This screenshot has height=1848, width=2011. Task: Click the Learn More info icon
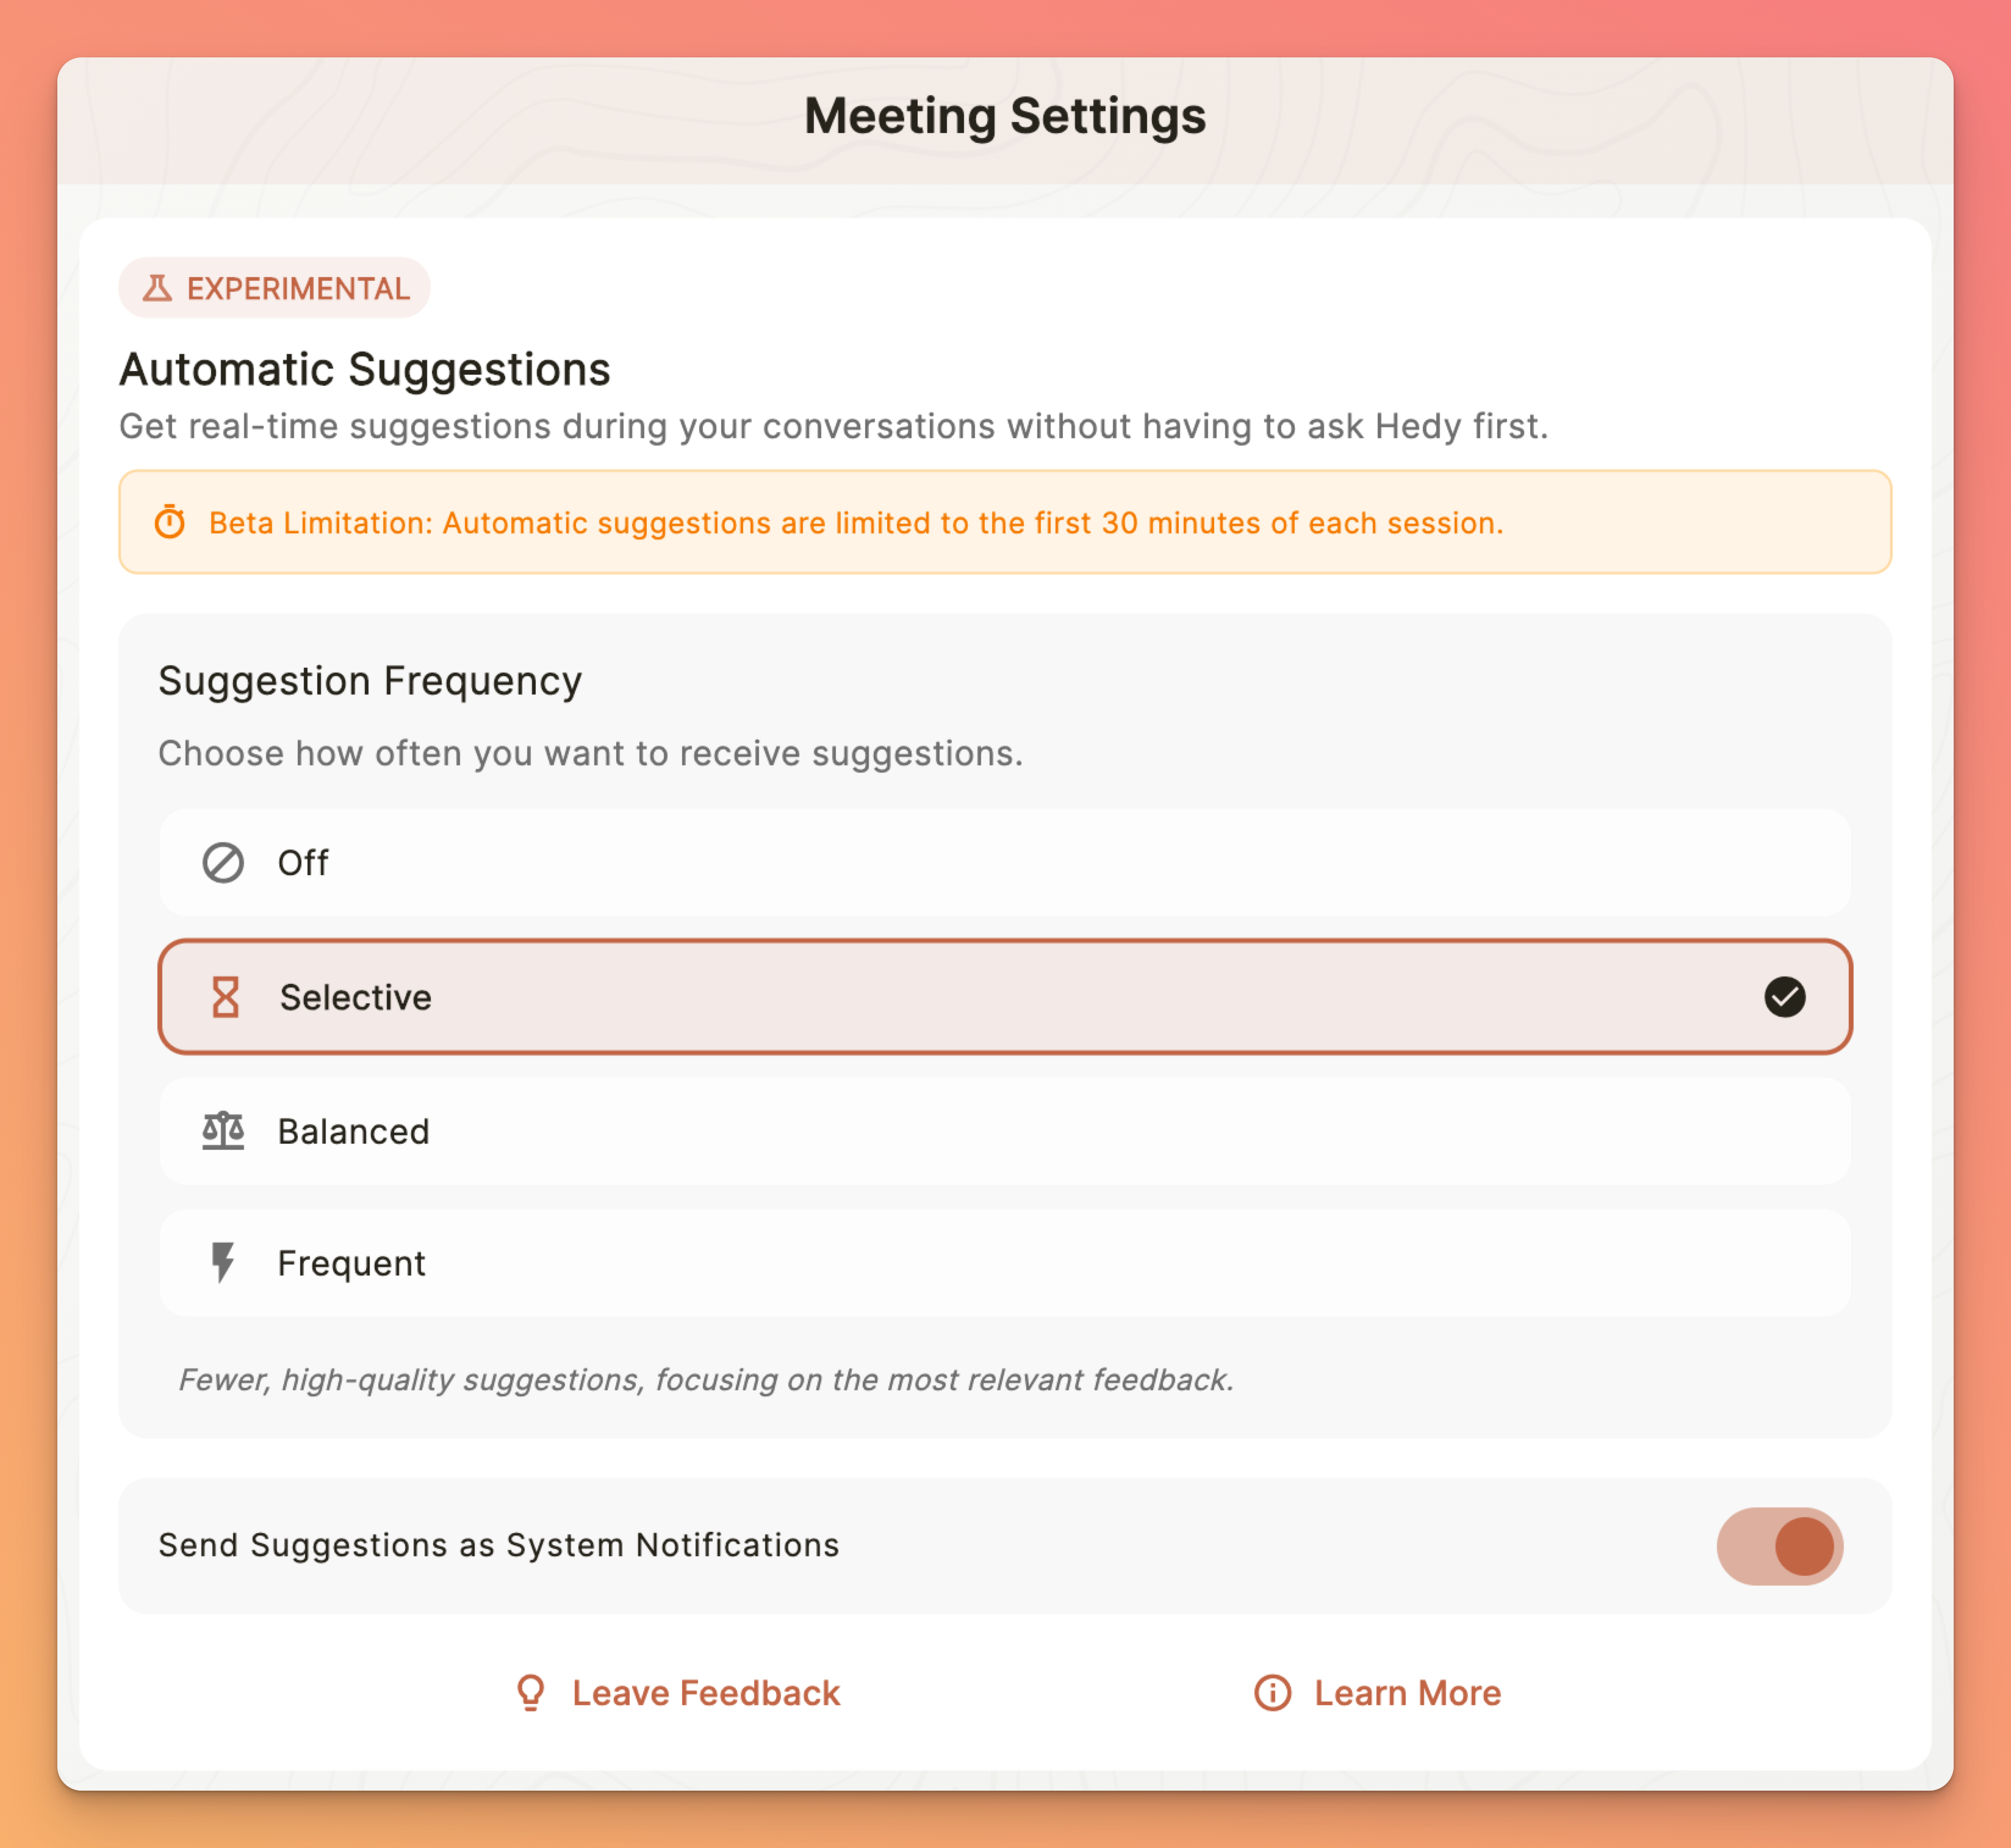click(x=1272, y=1693)
